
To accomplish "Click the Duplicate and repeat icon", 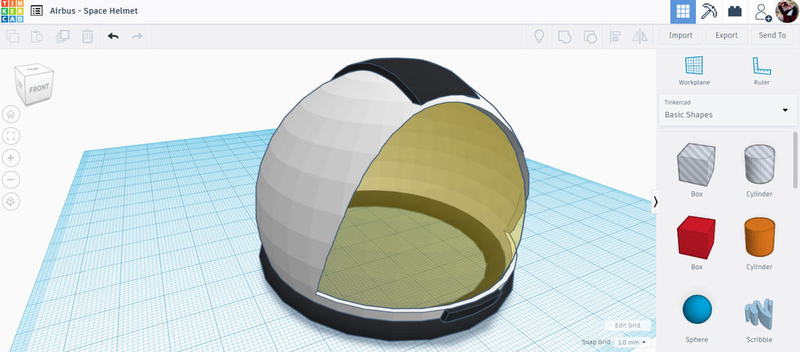I will click(x=62, y=36).
